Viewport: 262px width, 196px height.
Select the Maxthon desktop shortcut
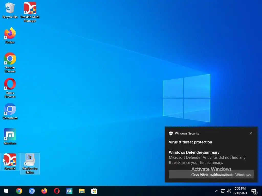point(10,137)
